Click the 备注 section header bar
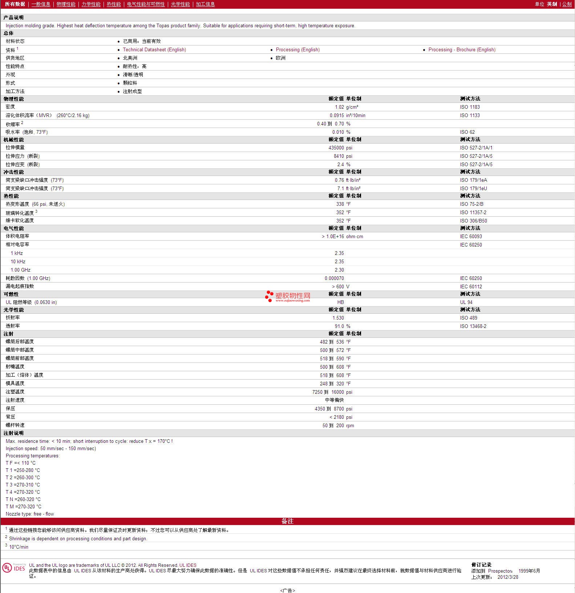This screenshot has height=593, width=575. 287,521
